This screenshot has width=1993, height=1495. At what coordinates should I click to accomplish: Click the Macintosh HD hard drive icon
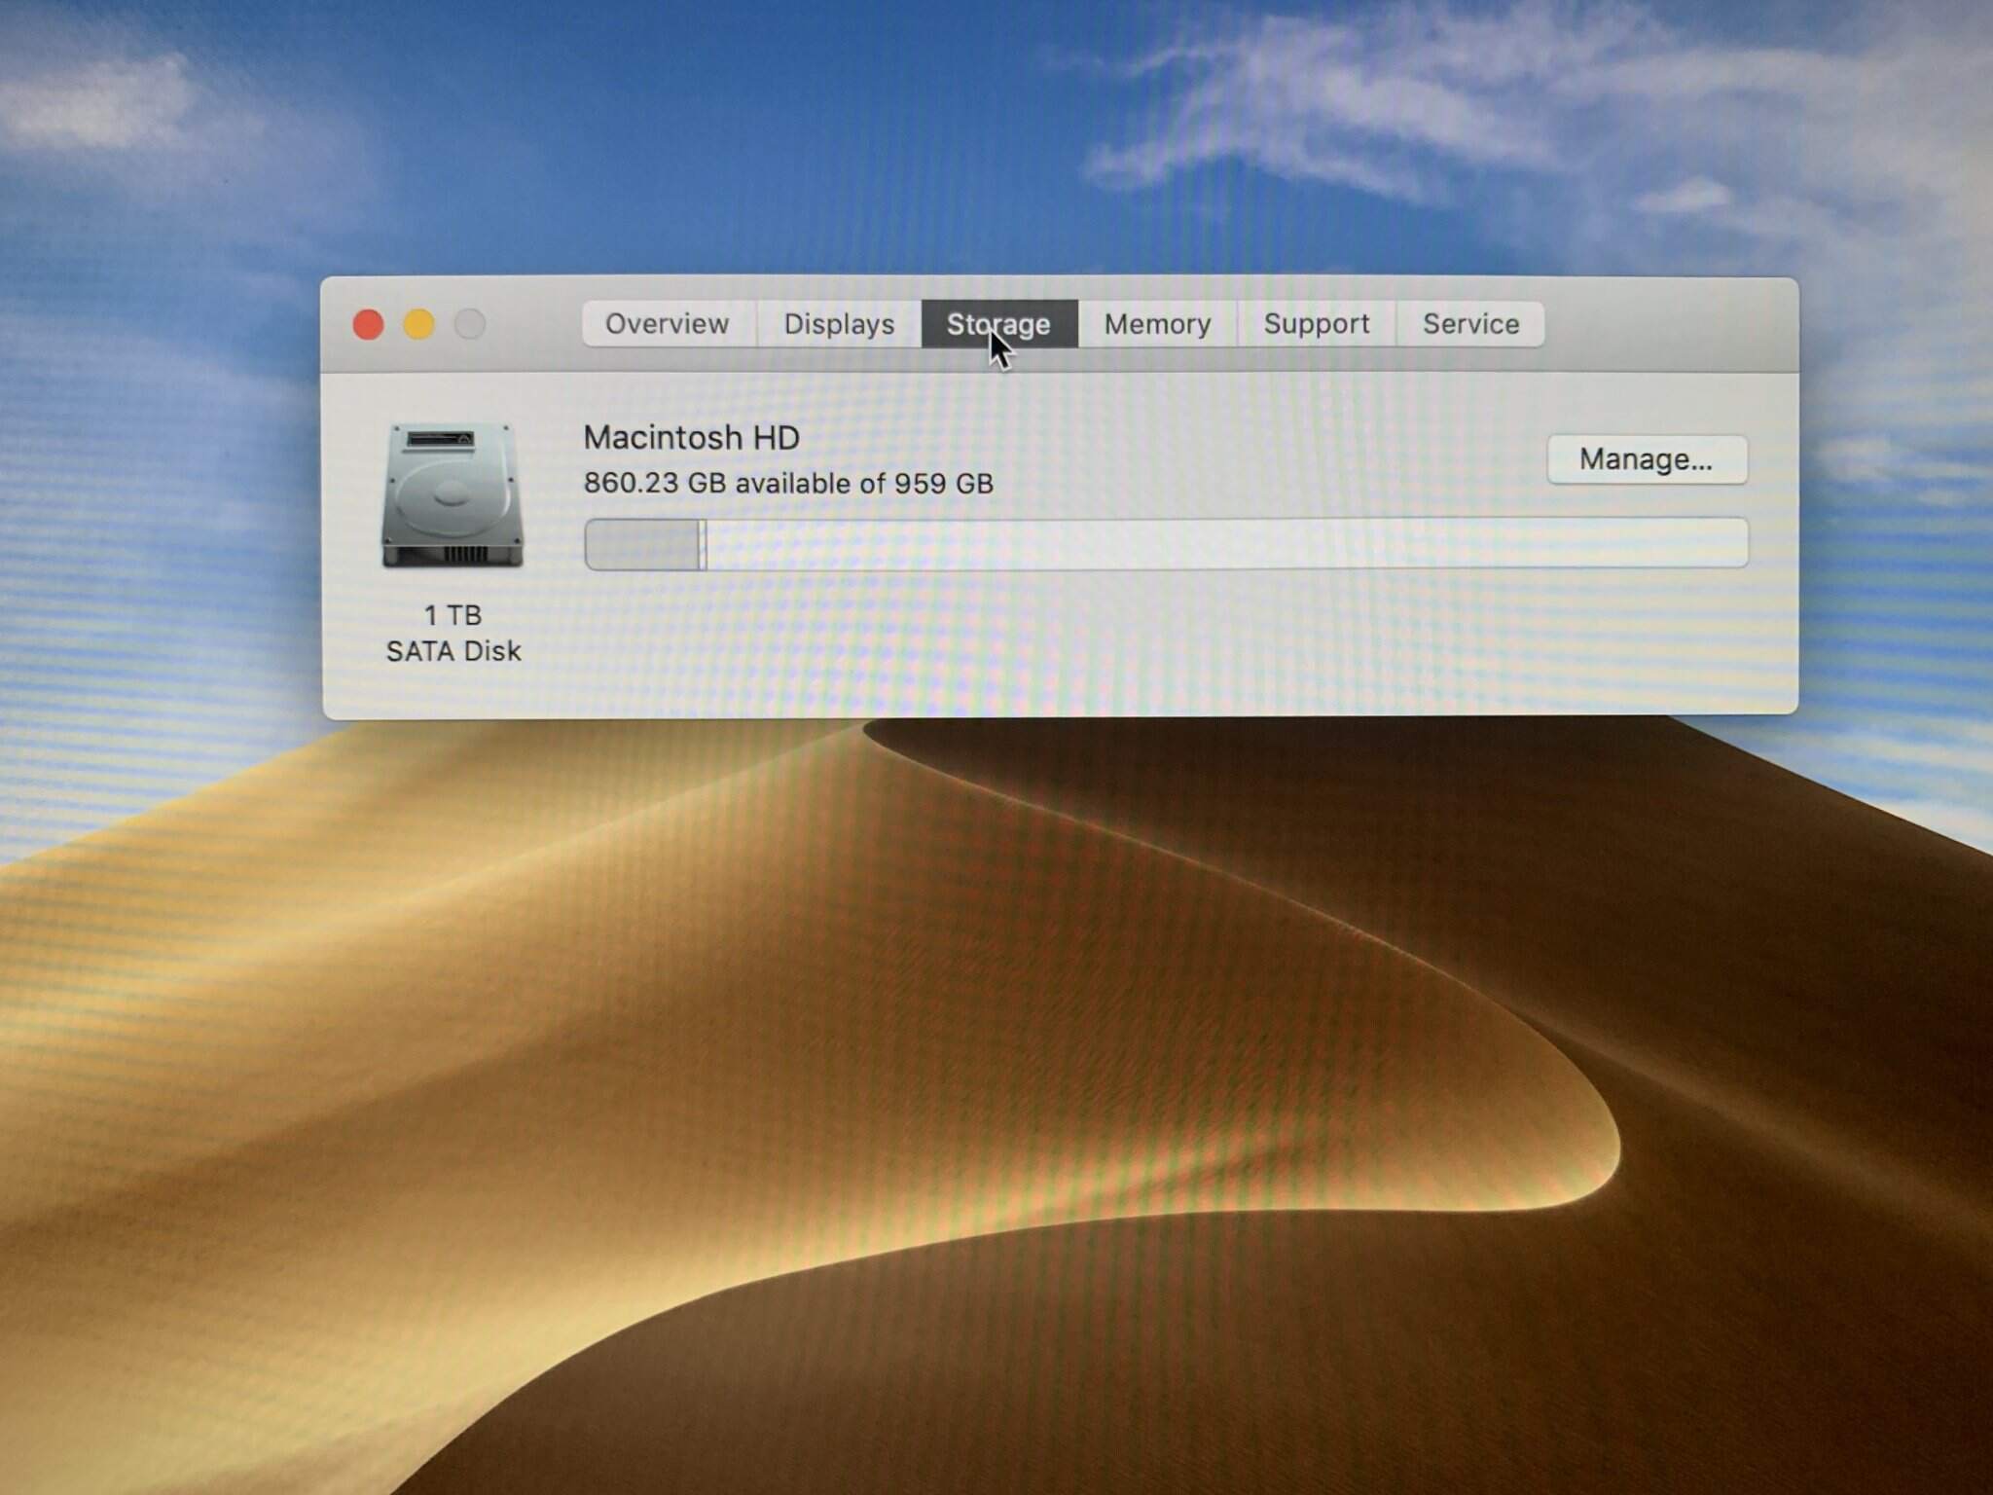pyautogui.click(x=453, y=495)
